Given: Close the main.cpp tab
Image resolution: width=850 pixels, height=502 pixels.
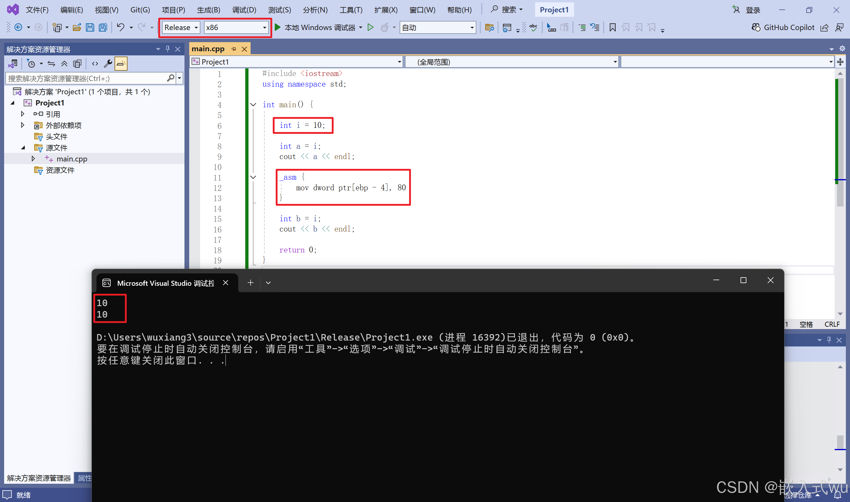Looking at the screenshot, I should pyautogui.click(x=244, y=49).
